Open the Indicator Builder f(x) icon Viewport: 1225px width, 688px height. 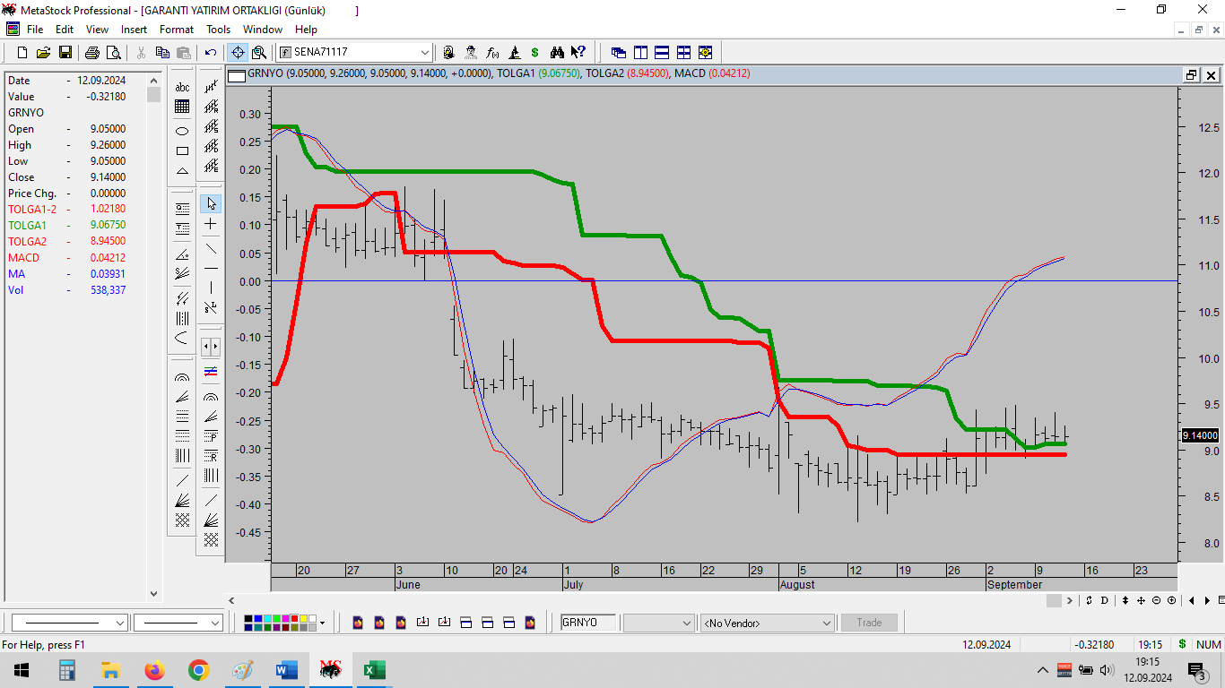tap(493, 53)
